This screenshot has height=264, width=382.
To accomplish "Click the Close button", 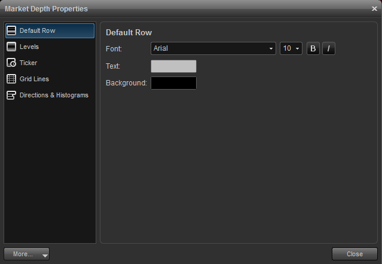I will pyautogui.click(x=355, y=254).
